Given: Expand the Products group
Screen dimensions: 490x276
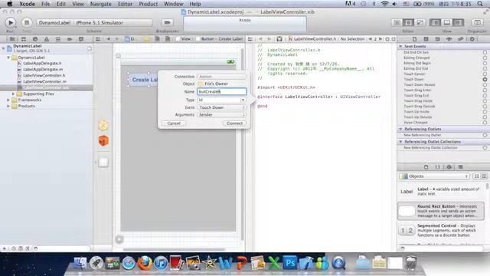Looking at the screenshot, I should pos(8,106).
